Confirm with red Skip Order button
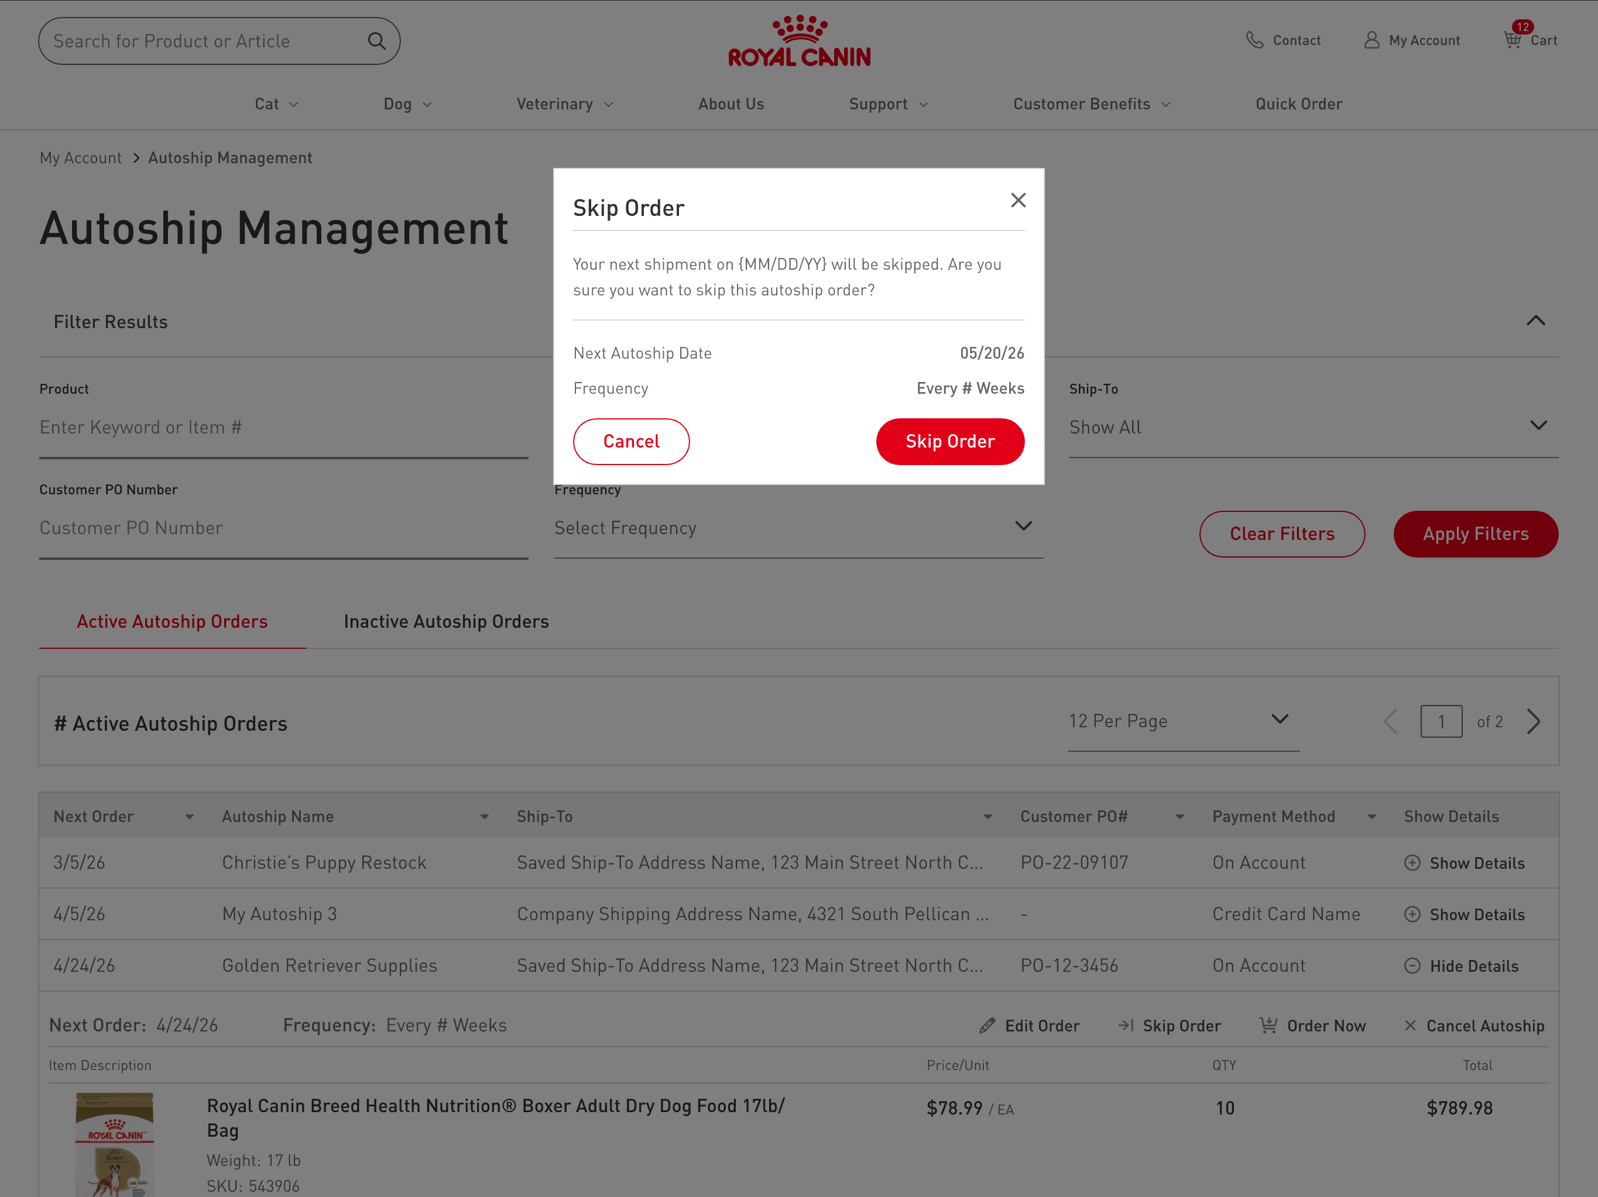 point(950,441)
